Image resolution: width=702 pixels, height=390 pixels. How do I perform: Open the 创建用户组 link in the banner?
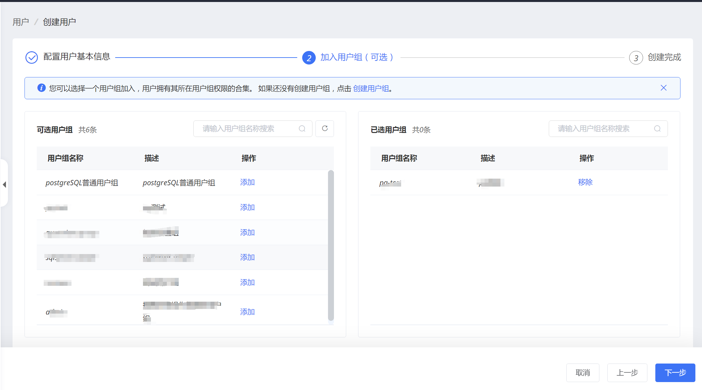pos(371,89)
